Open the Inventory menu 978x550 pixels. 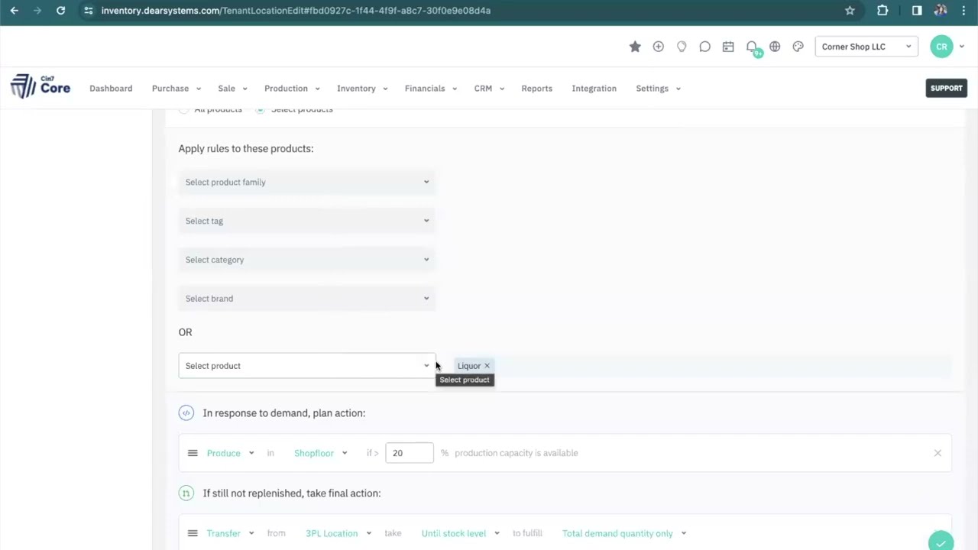(x=362, y=89)
